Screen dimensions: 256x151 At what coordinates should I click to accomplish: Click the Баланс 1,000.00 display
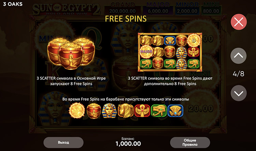pyautogui.click(x=128, y=142)
